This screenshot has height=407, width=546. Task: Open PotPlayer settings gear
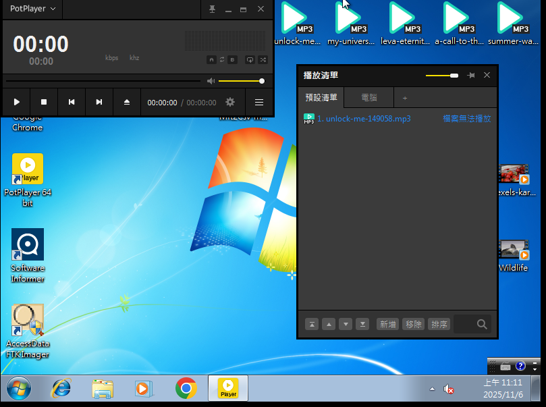[x=230, y=102]
